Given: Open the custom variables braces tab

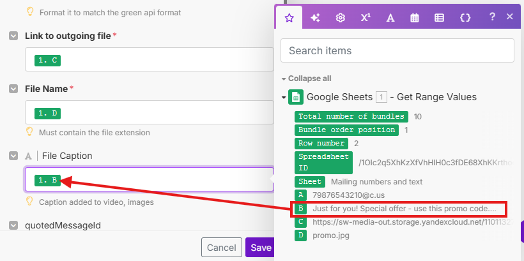Looking at the screenshot, I should [x=465, y=18].
